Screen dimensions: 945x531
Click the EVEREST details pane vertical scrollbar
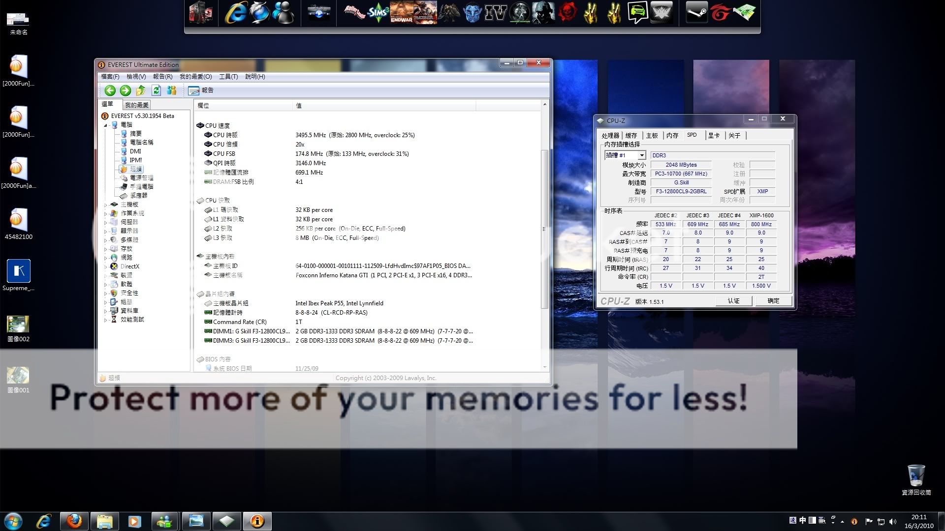[x=544, y=229]
